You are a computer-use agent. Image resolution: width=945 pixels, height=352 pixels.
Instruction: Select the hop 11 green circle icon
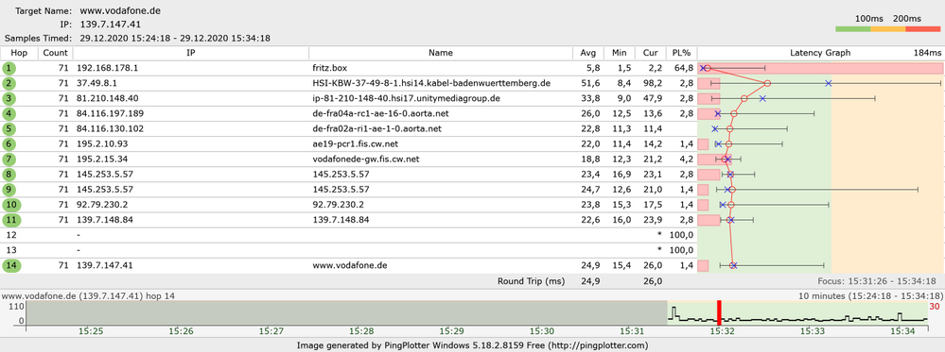click(10, 220)
